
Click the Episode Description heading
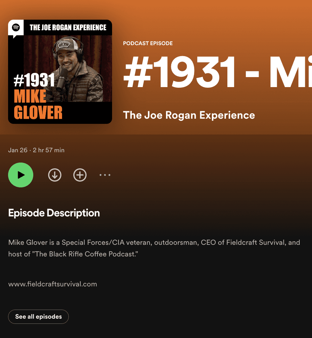54,213
